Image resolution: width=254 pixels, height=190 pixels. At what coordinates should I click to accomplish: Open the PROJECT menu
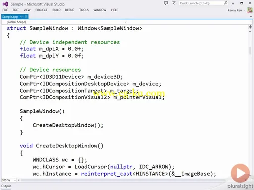[41, 10]
